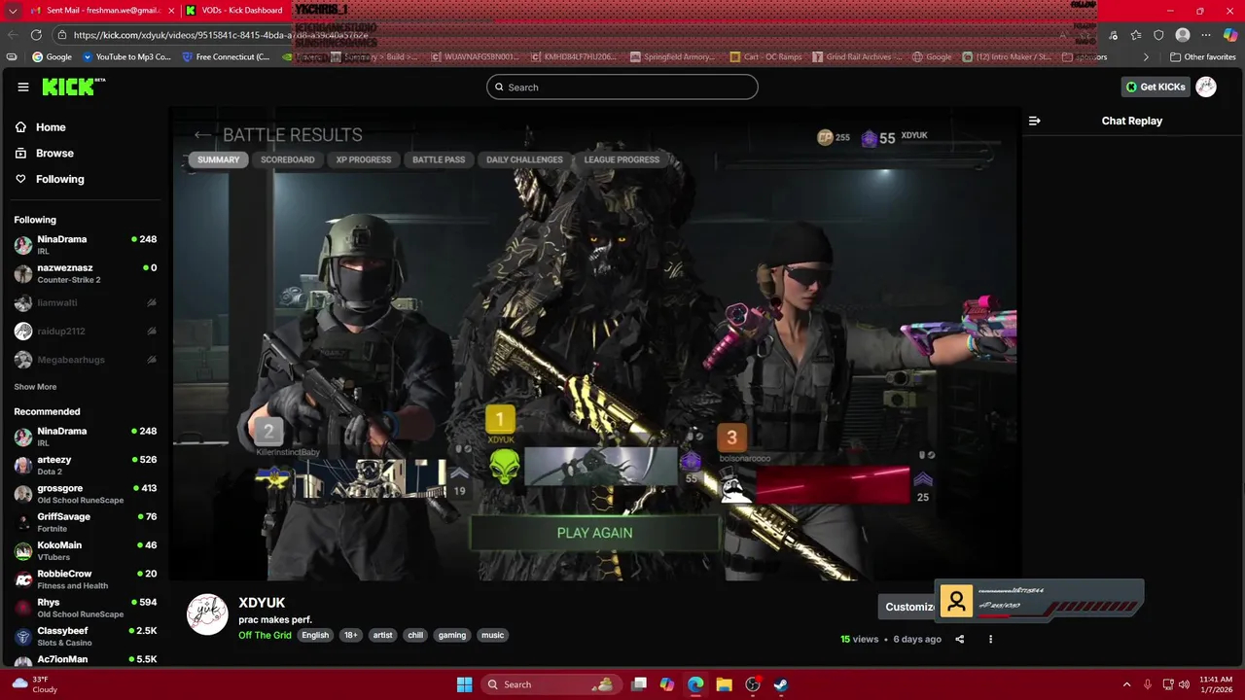Reload the page with browser refresh
This screenshot has height=700, width=1245.
click(37, 35)
